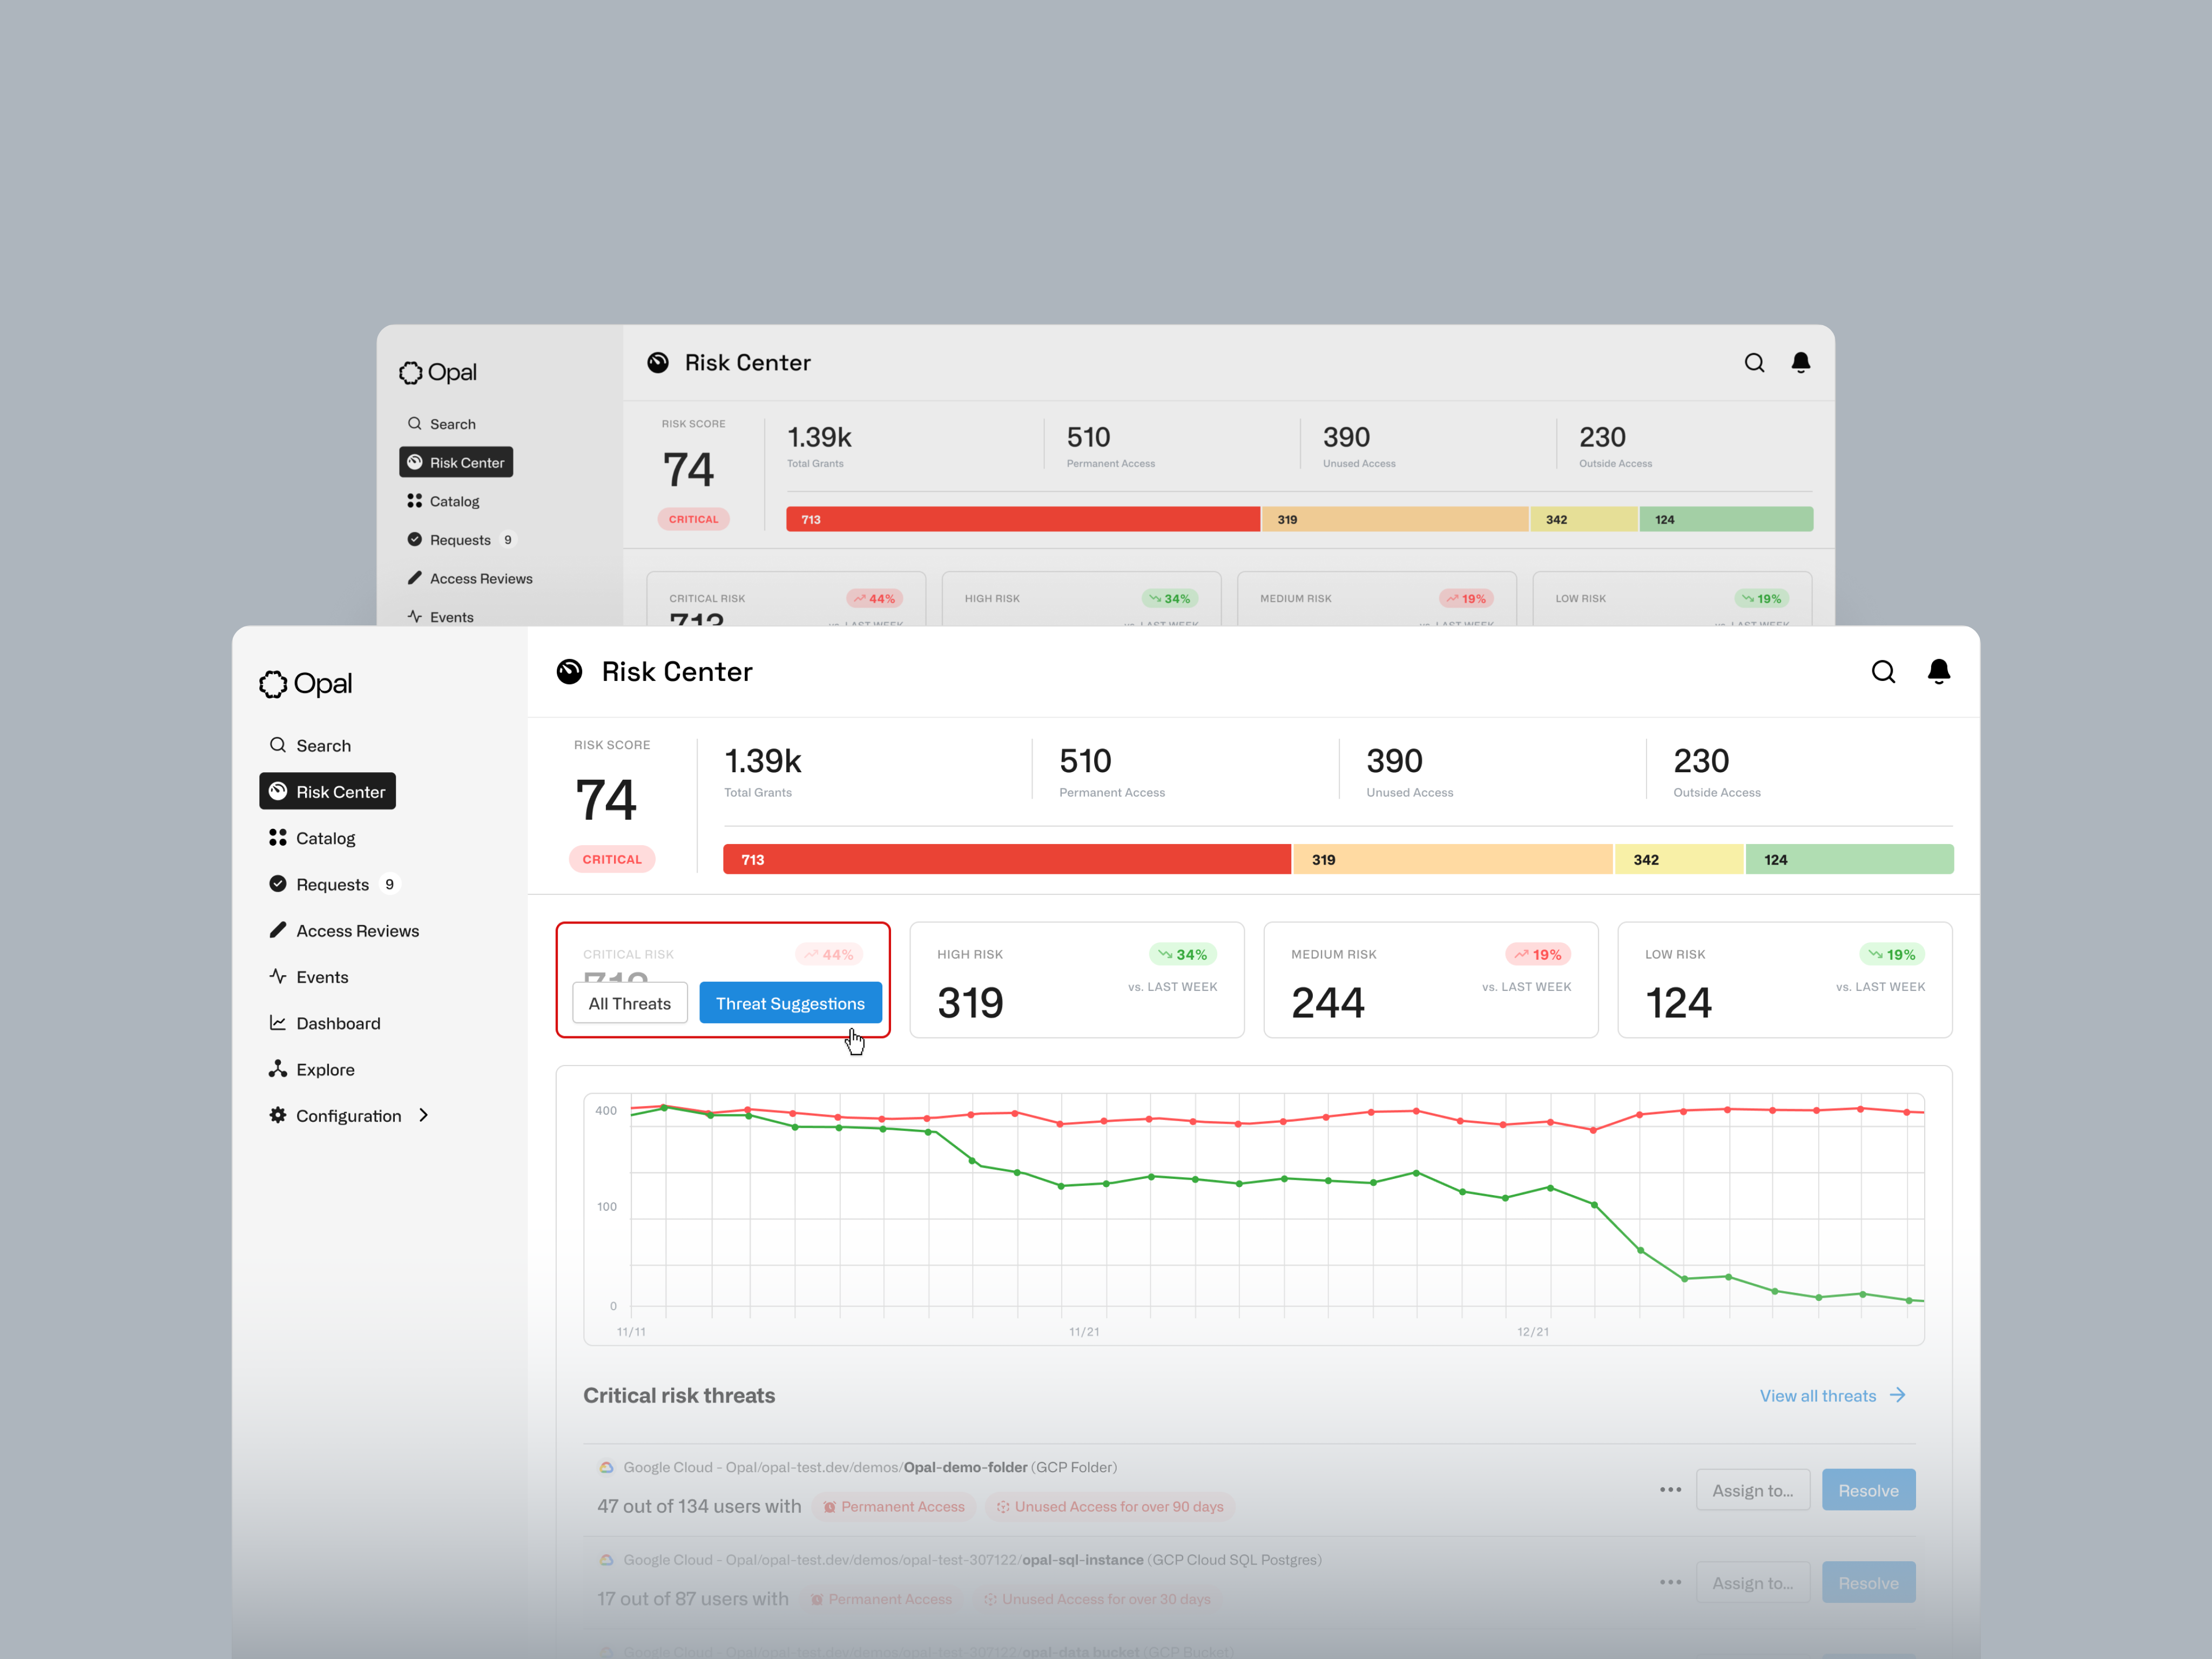Click the Risk Center shield icon in sidebar
2212x1659 pixels.
tap(277, 791)
